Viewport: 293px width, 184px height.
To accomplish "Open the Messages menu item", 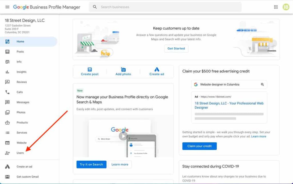I will [x=29, y=102].
